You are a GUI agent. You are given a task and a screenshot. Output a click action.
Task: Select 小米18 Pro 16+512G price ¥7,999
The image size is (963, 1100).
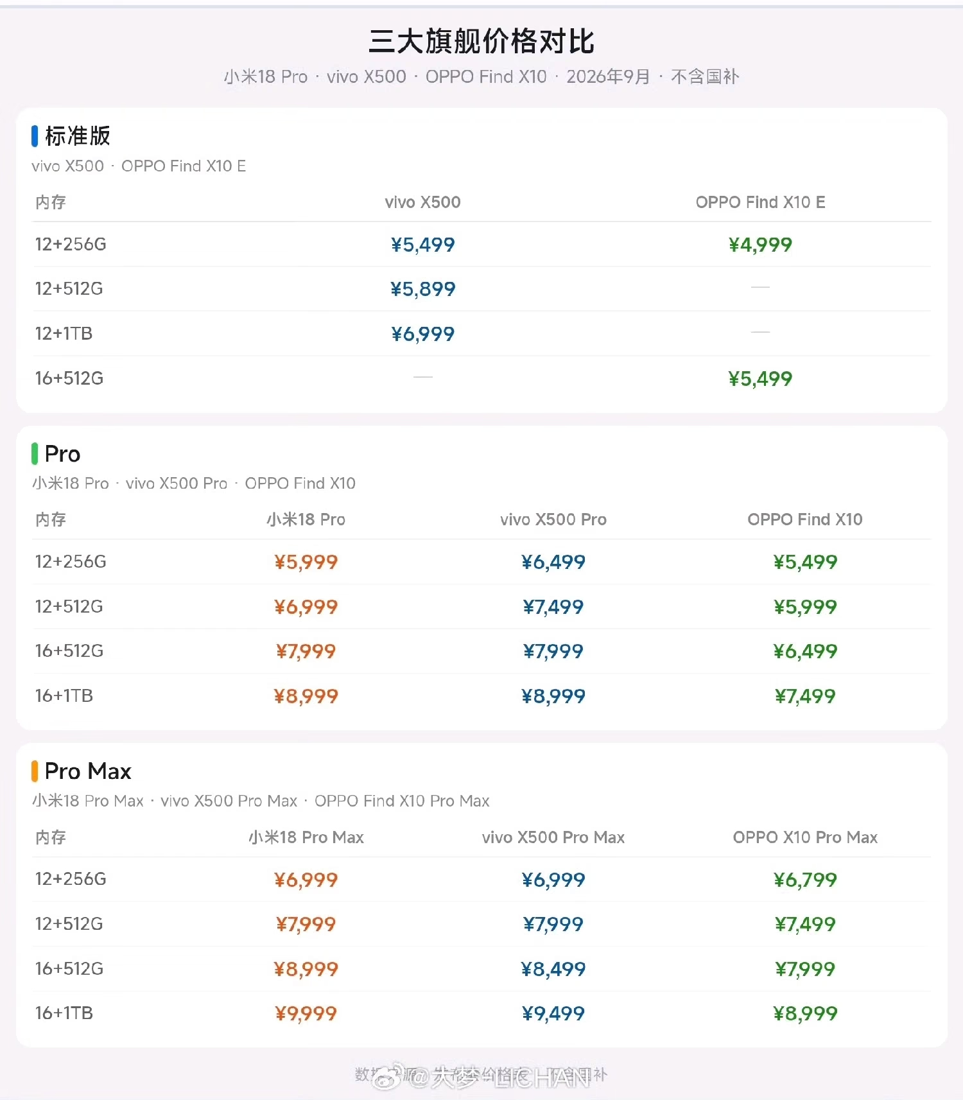(306, 651)
